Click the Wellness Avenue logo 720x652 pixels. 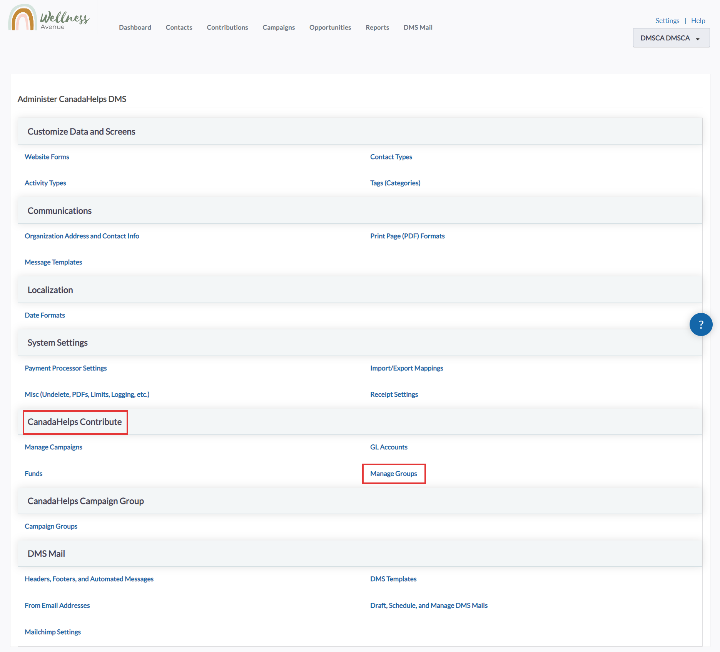[49, 18]
